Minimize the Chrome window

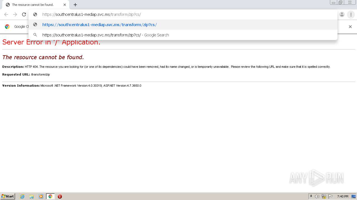tap(333, 2)
